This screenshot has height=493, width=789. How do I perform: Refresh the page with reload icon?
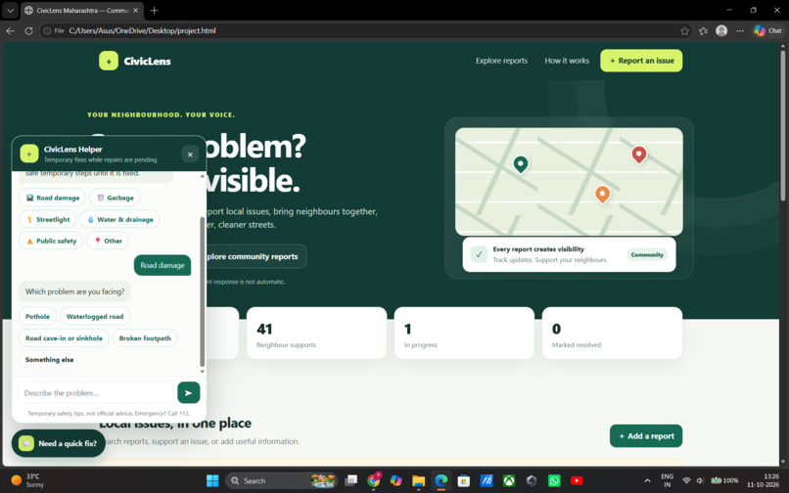pos(28,30)
